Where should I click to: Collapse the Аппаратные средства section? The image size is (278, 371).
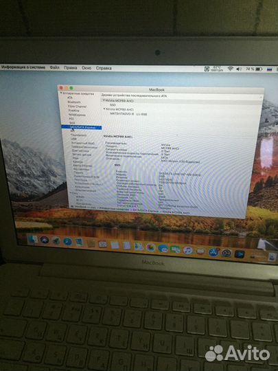(61, 93)
